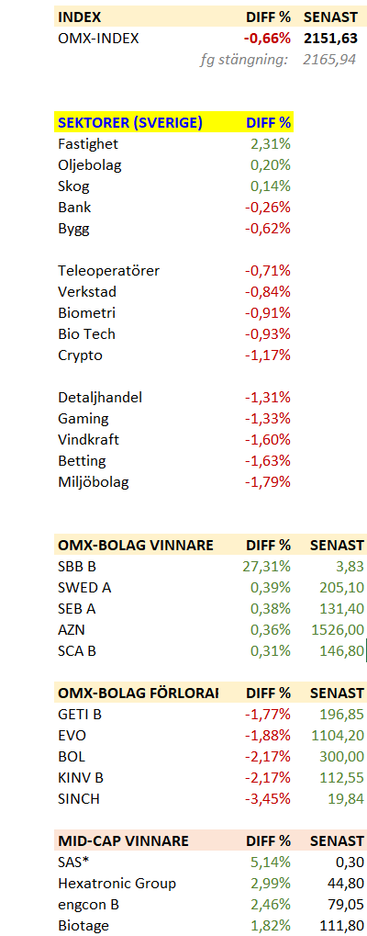Select the Crypto -1,17% cell
This screenshot has width=367, height=936.
[x=268, y=355]
